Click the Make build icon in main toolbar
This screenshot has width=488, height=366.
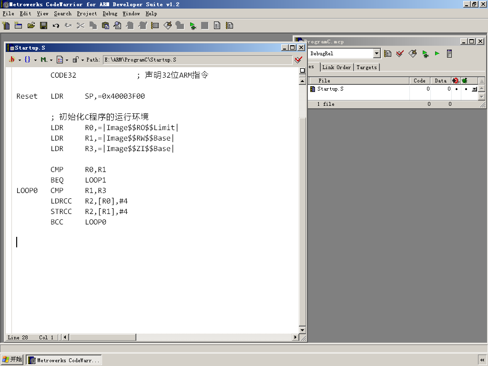point(167,26)
